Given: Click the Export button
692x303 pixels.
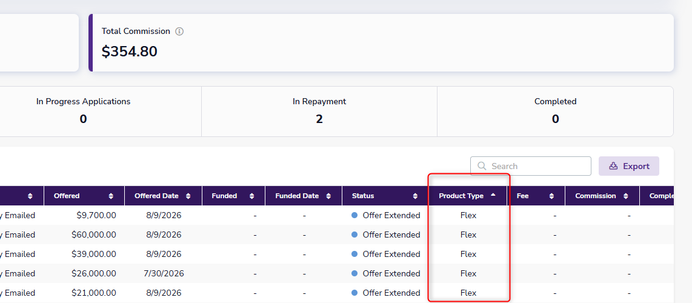Looking at the screenshot, I should (629, 166).
